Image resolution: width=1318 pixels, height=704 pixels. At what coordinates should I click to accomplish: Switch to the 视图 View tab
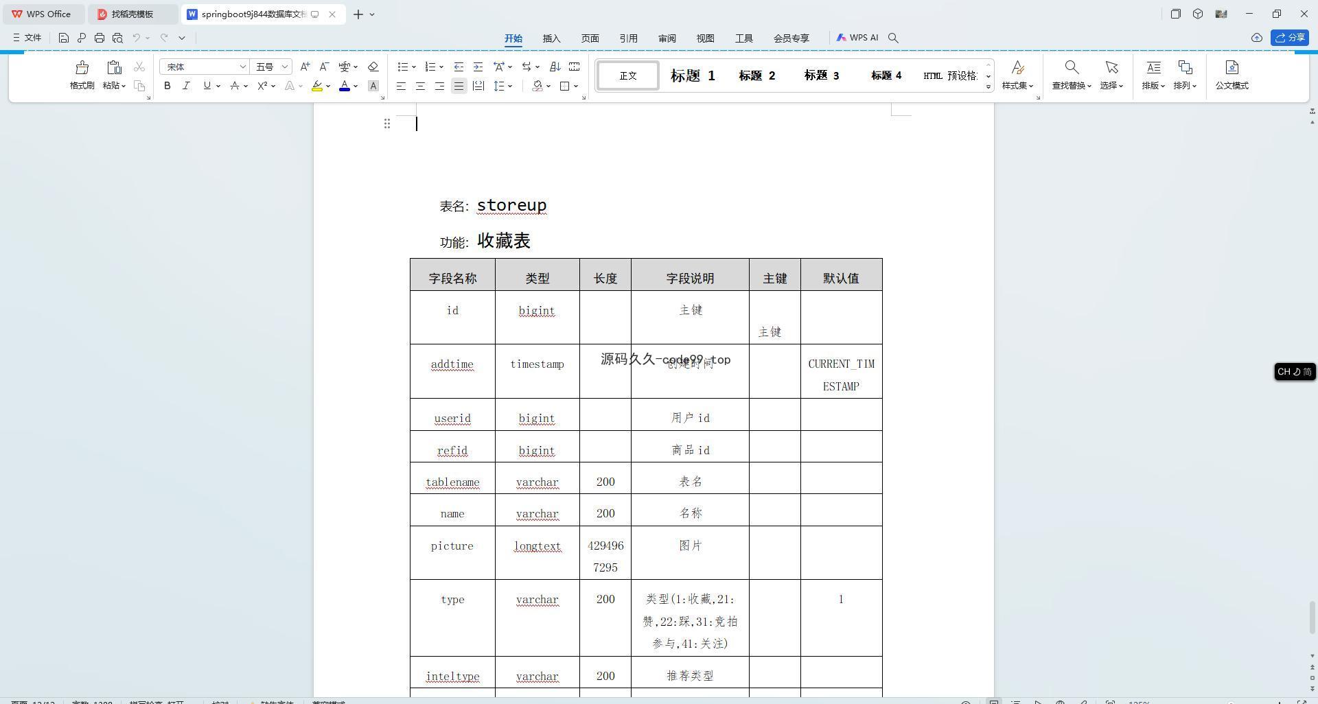click(706, 38)
